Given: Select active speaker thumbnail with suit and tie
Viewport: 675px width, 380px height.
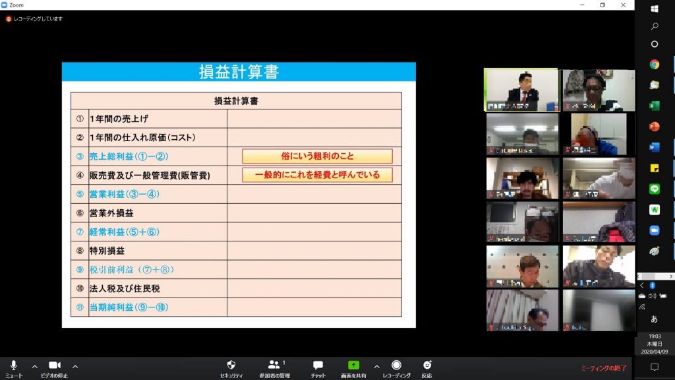Looking at the screenshot, I should tap(522, 90).
